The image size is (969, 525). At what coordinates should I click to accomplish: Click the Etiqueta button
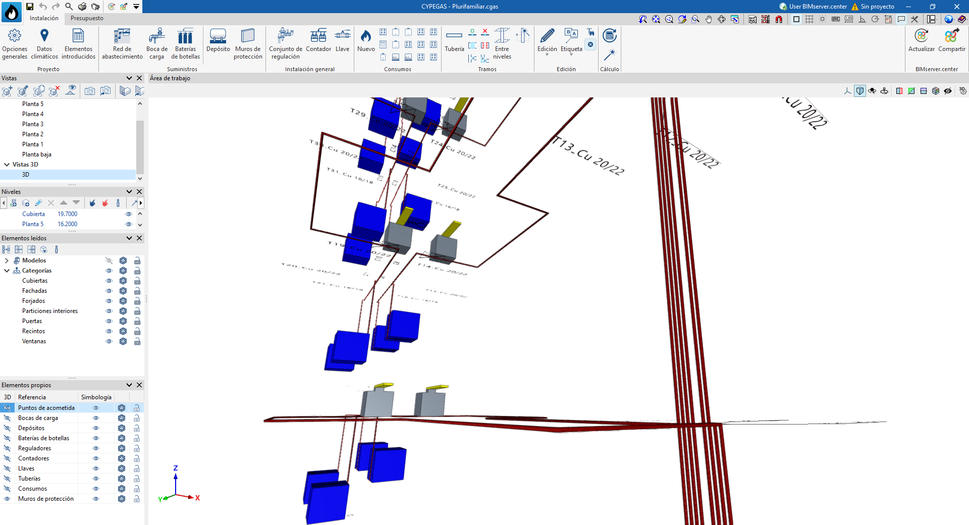(571, 40)
